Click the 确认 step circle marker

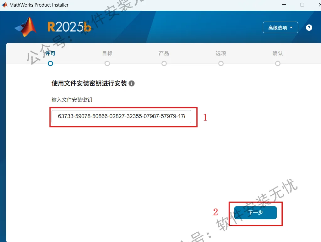(278, 64)
